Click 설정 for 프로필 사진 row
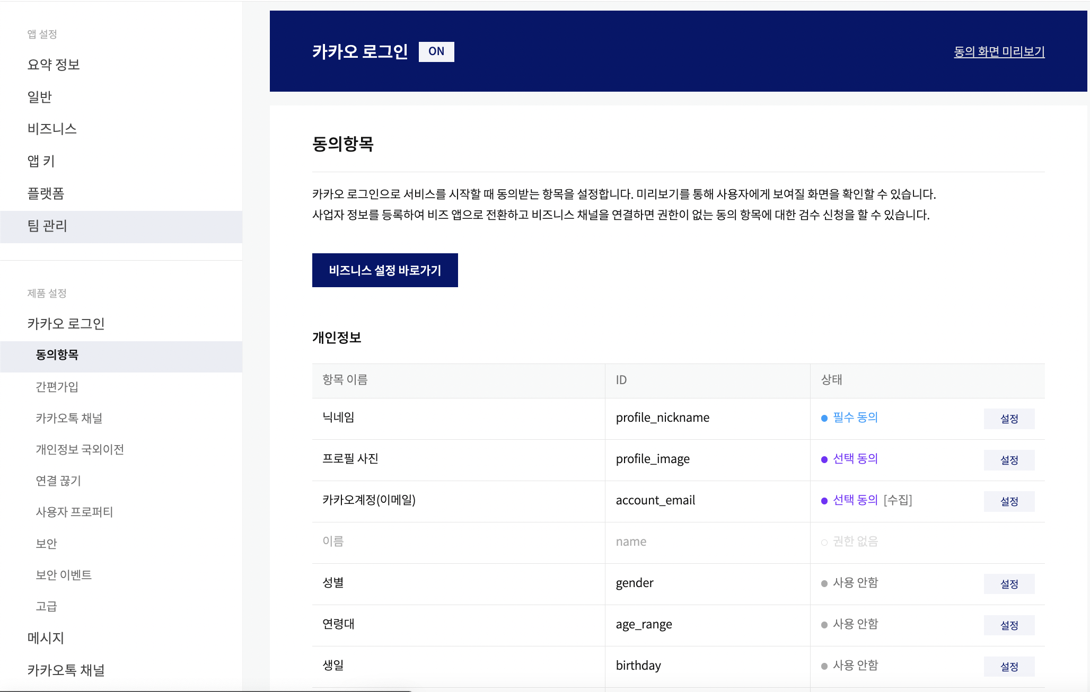Screen dimensions: 1090x692 point(1009,460)
